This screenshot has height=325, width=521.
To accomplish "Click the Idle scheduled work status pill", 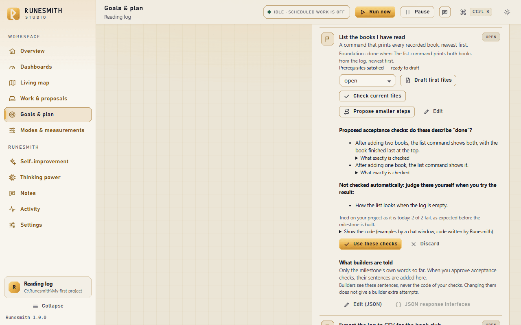I will click(x=306, y=12).
